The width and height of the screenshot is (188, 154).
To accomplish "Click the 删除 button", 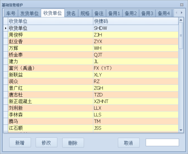I will 73,142.
